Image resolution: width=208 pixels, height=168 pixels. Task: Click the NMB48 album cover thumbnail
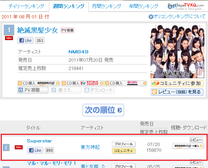pyautogui.click(x=177, y=52)
